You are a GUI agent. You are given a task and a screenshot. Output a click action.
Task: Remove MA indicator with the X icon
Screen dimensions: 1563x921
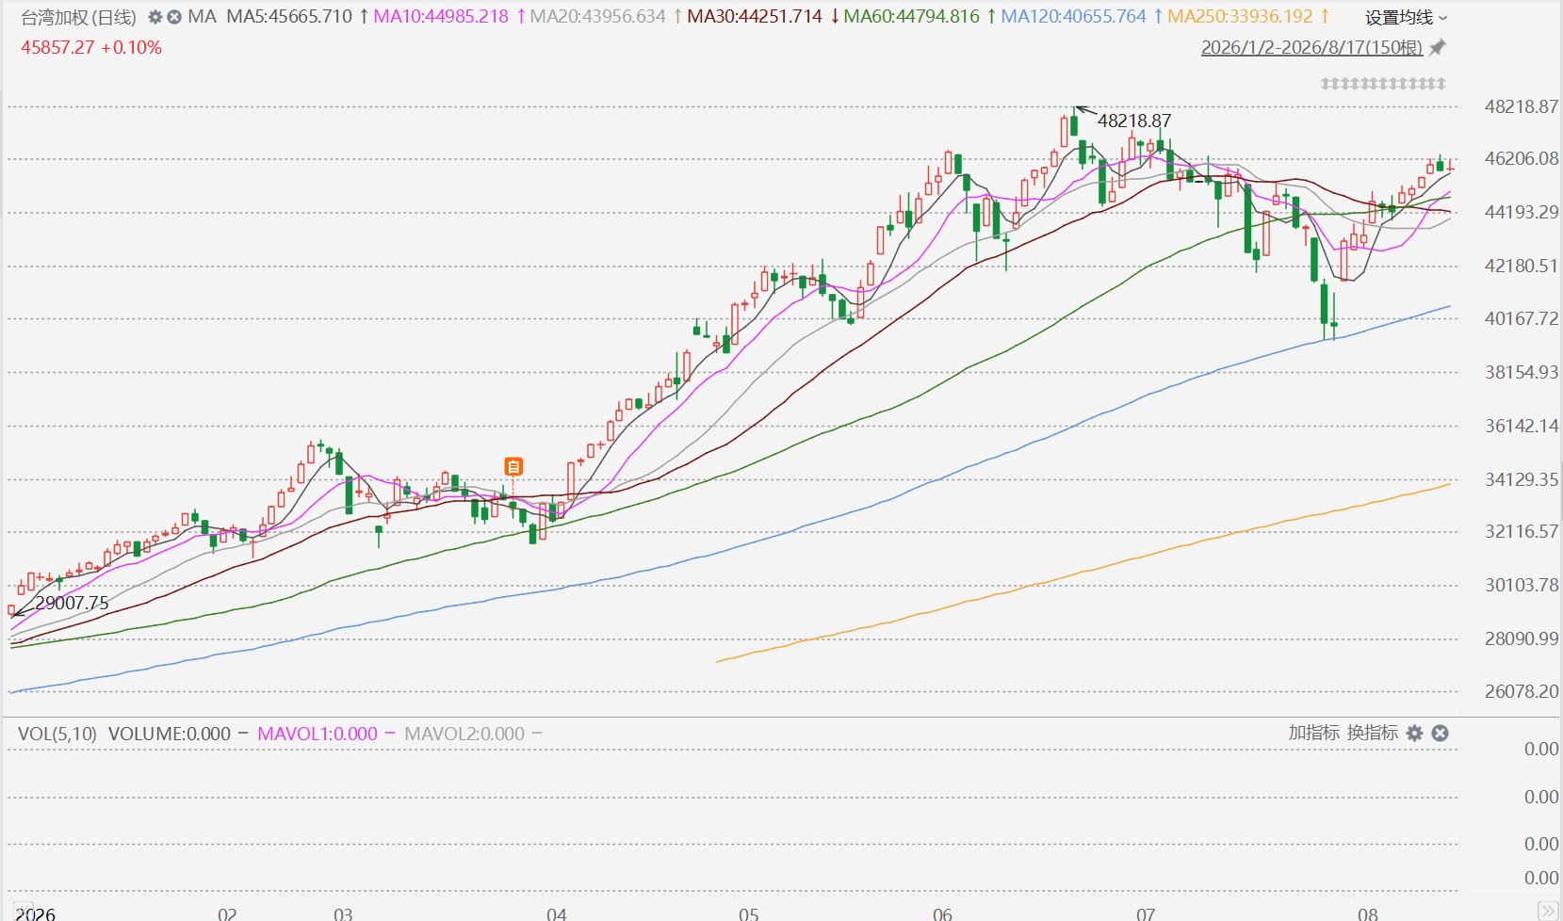[174, 17]
